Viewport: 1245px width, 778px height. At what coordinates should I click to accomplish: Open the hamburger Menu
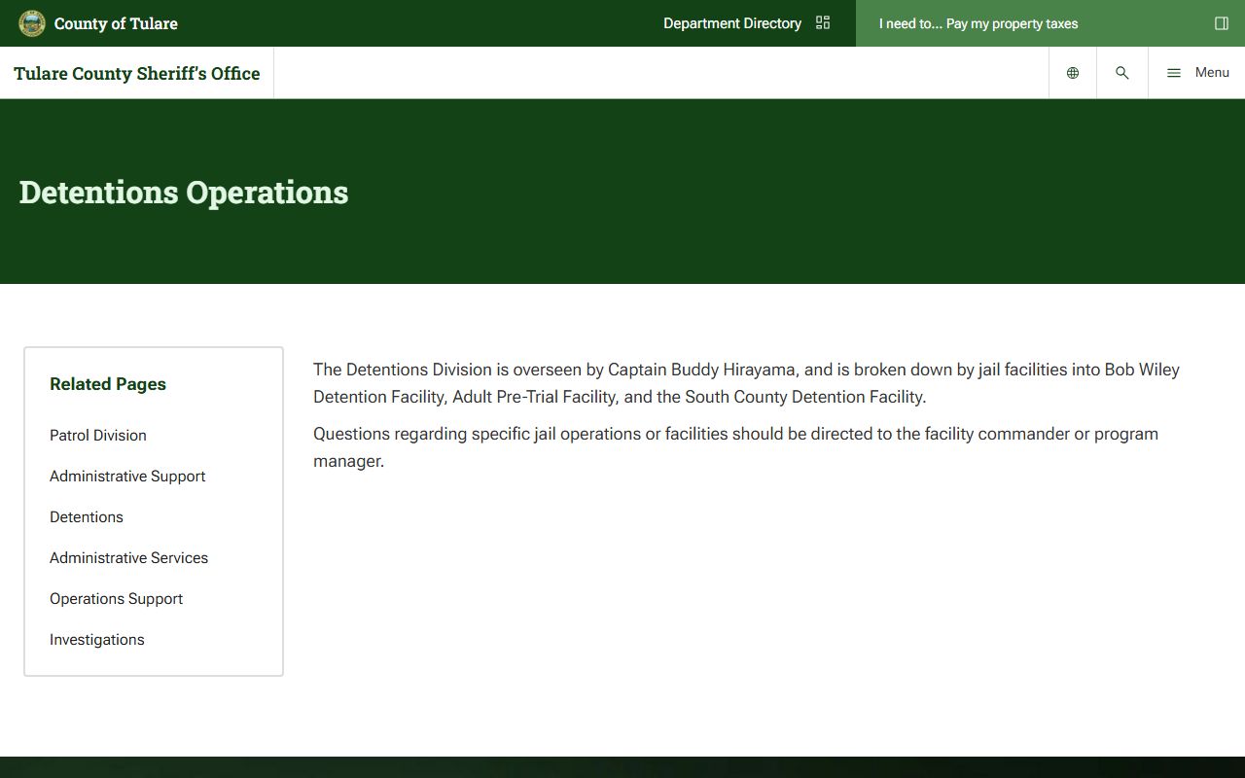click(x=1197, y=73)
